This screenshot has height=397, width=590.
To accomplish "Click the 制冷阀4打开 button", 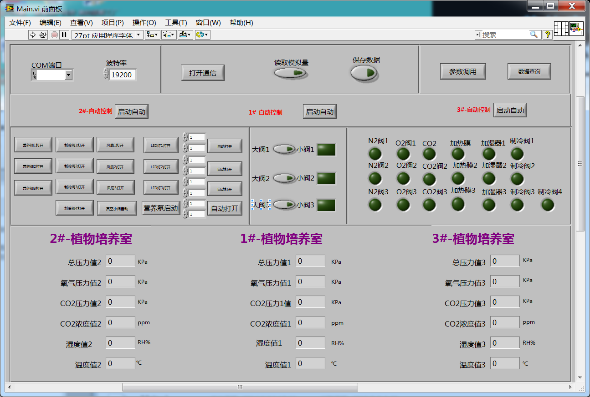I will tap(75, 208).
